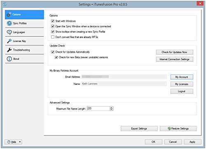Toggle Check for new Beta versions
The height and width of the screenshot is (149, 206).
56,57
